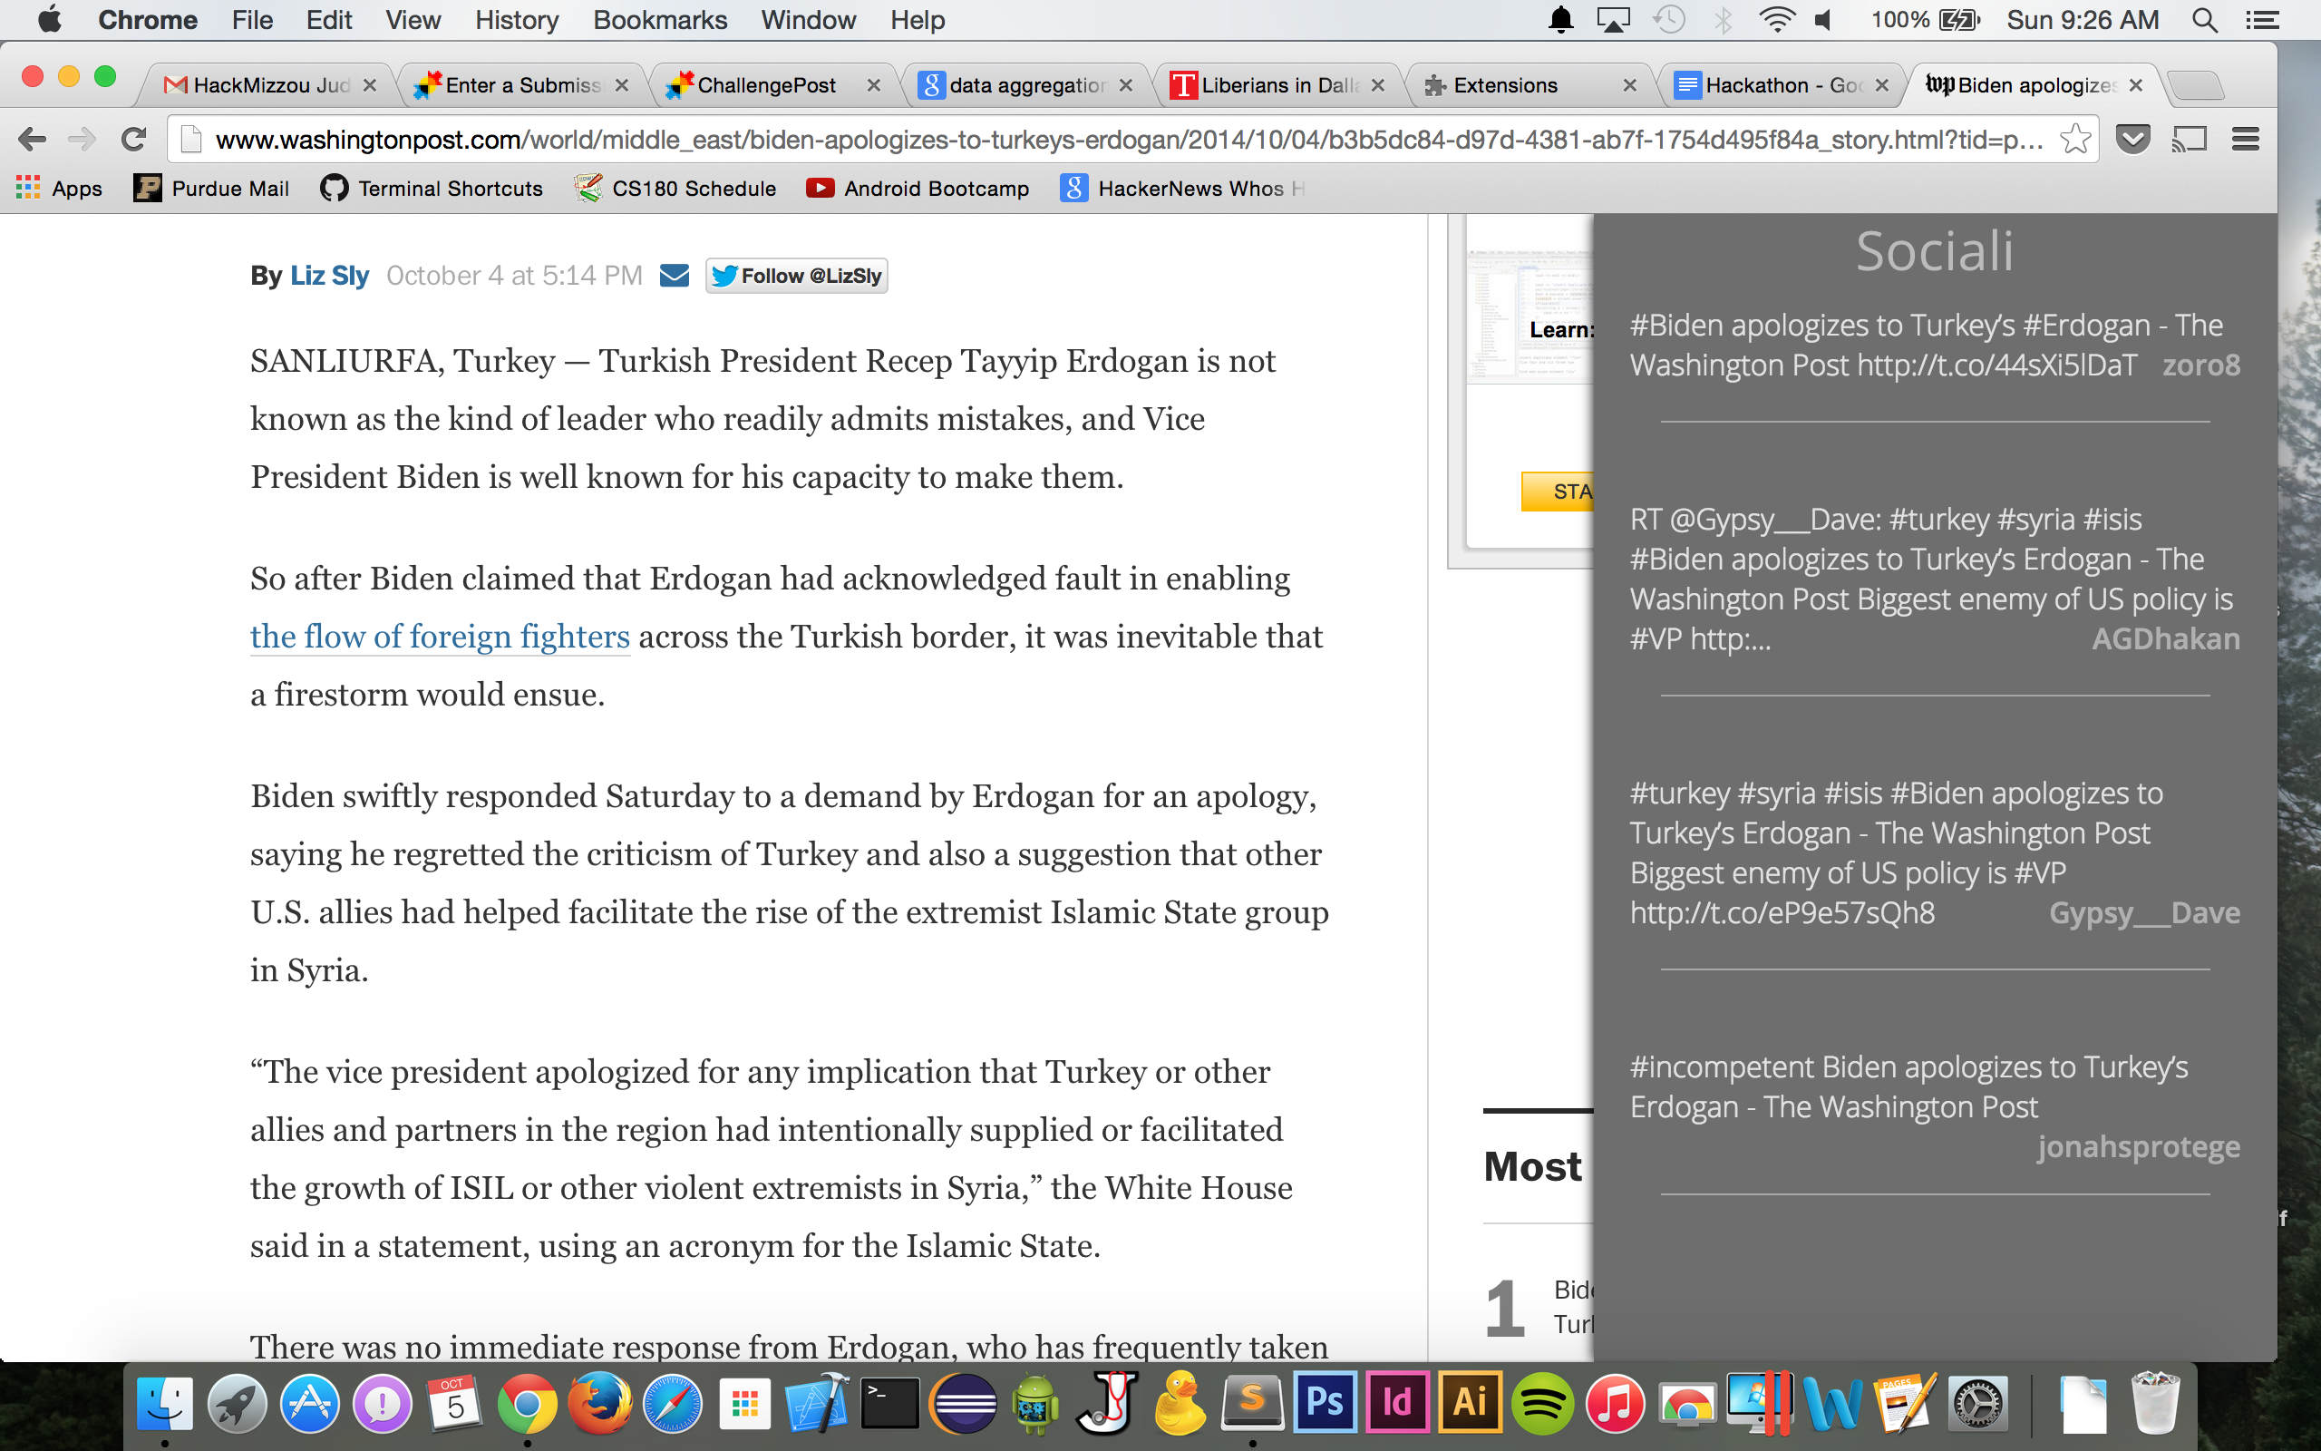Toggle the Wi-Fi menu bar icon

(x=1776, y=20)
